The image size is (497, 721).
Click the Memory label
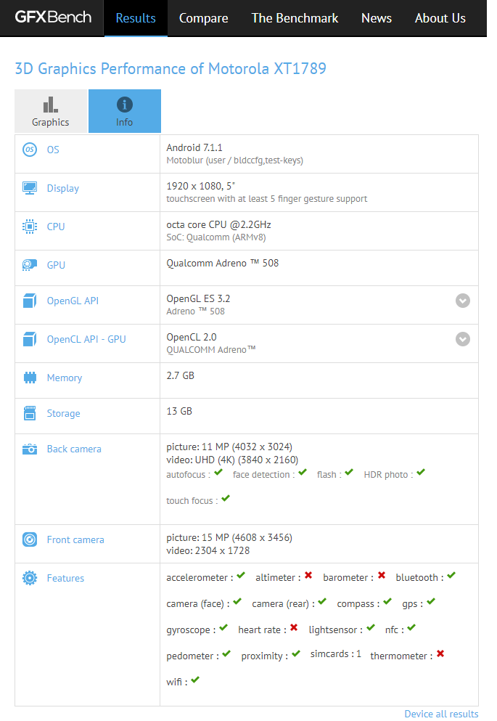pyautogui.click(x=65, y=378)
